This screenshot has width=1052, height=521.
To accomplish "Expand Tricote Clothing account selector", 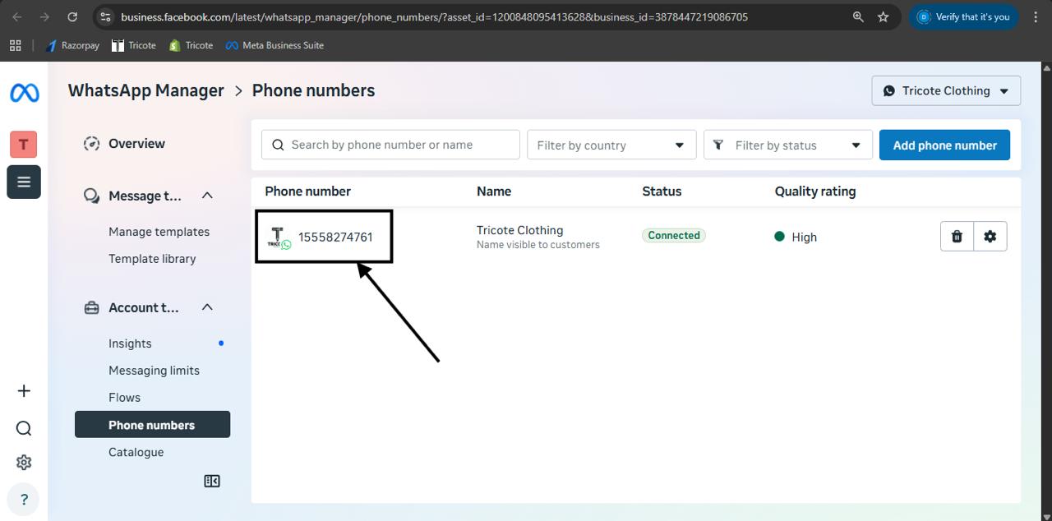I will click(x=946, y=91).
